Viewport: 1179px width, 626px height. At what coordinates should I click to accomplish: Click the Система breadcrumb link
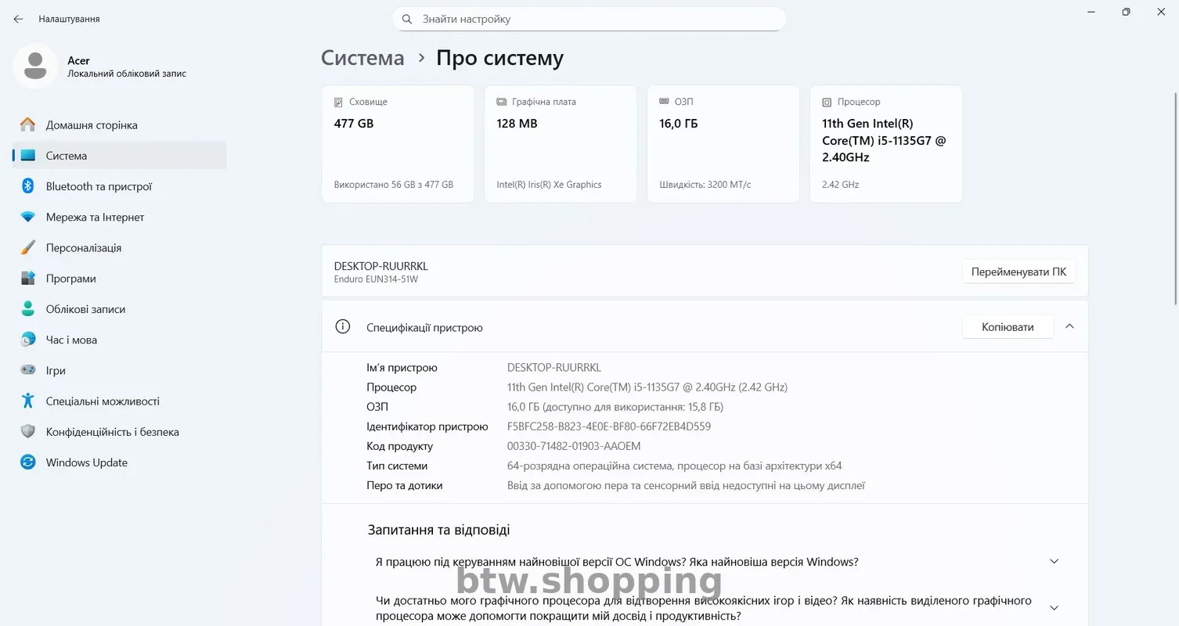[x=362, y=58]
